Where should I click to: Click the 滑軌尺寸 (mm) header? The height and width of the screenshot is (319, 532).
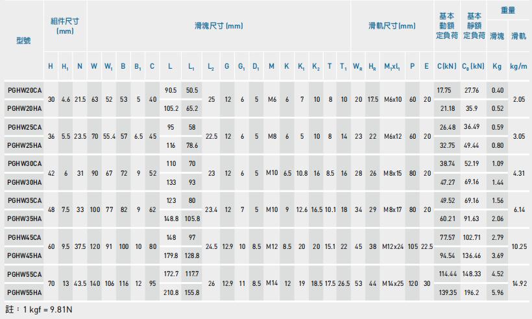tap(392, 26)
